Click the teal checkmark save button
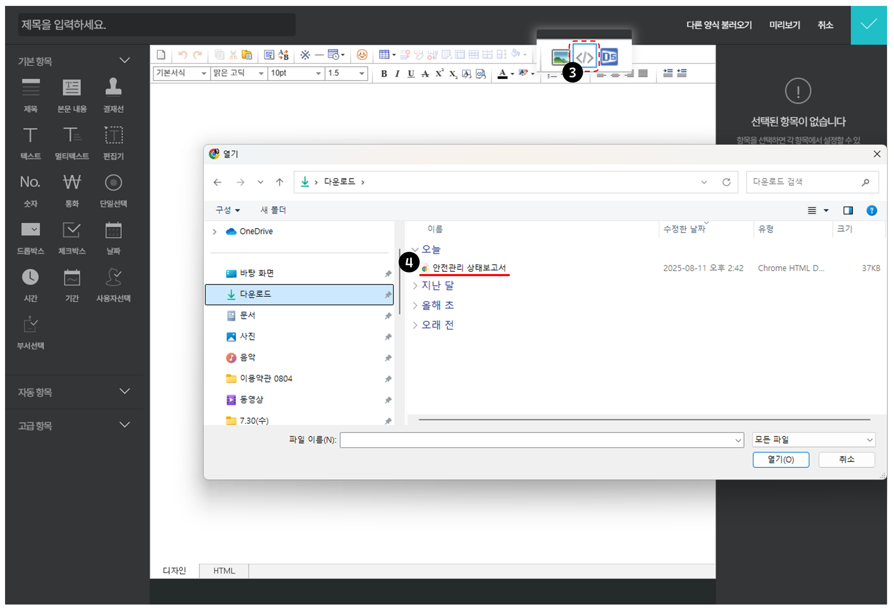Screen dimensions: 894x610 point(868,25)
